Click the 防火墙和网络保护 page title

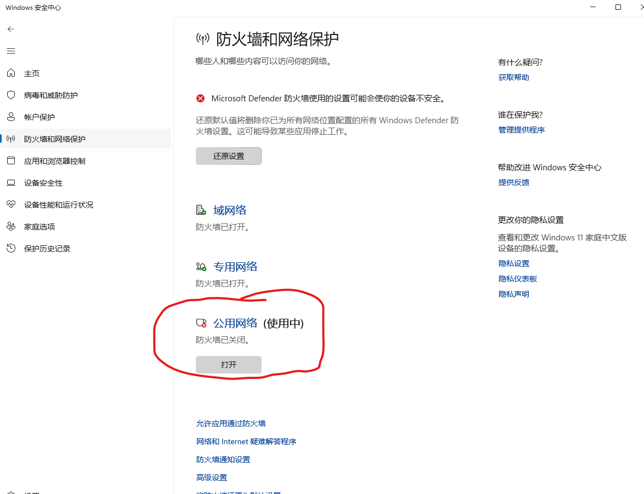[x=277, y=39]
